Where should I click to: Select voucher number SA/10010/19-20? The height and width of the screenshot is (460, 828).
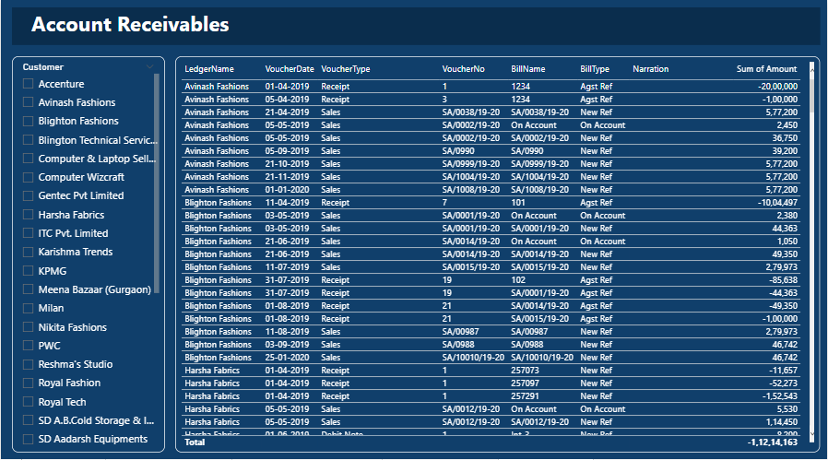pos(473,357)
